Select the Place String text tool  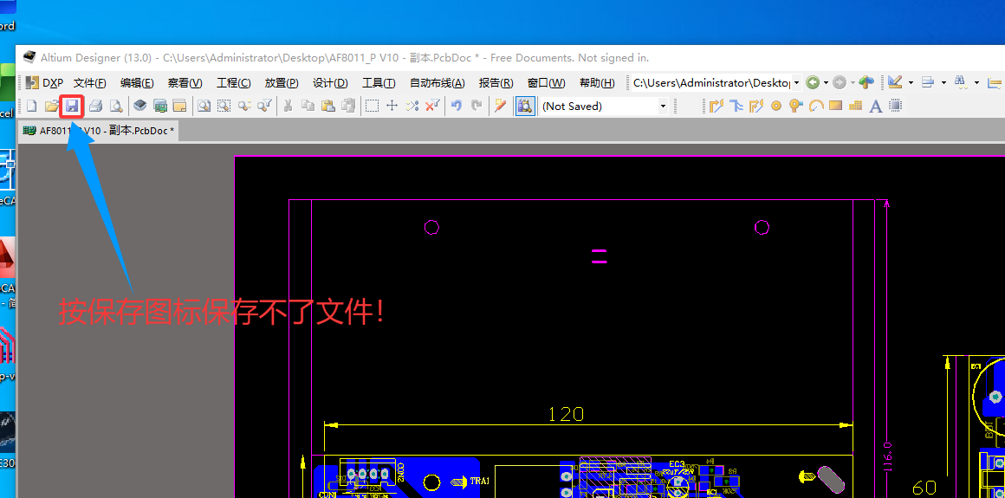click(x=876, y=106)
